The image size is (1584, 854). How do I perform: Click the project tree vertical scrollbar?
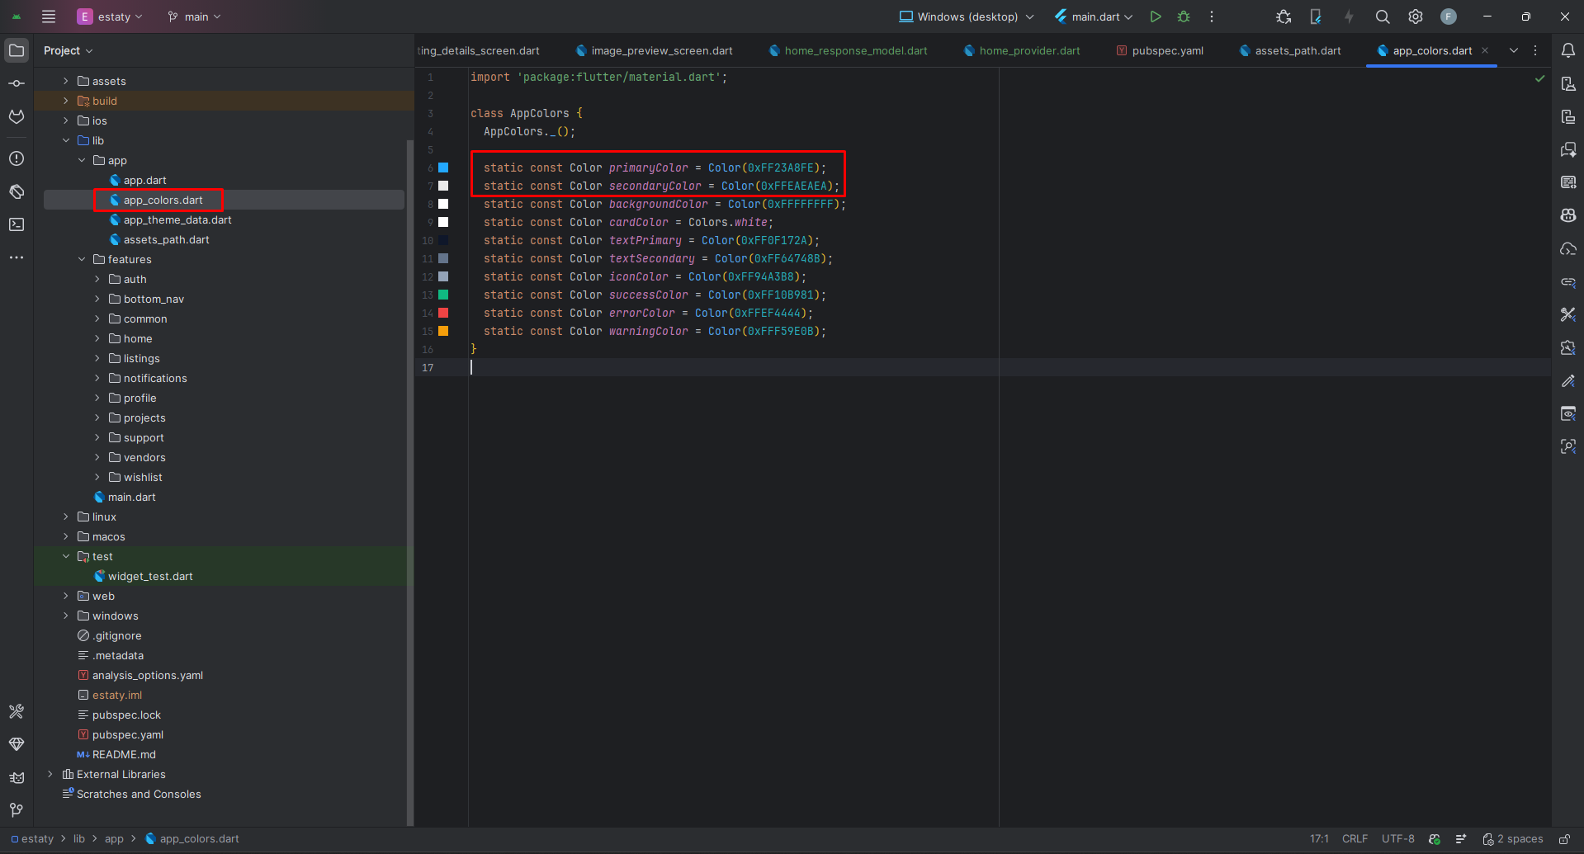coord(409,483)
